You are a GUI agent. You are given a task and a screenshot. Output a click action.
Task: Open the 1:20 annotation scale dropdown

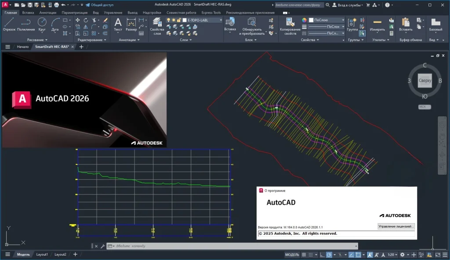(x=392, y=255)
